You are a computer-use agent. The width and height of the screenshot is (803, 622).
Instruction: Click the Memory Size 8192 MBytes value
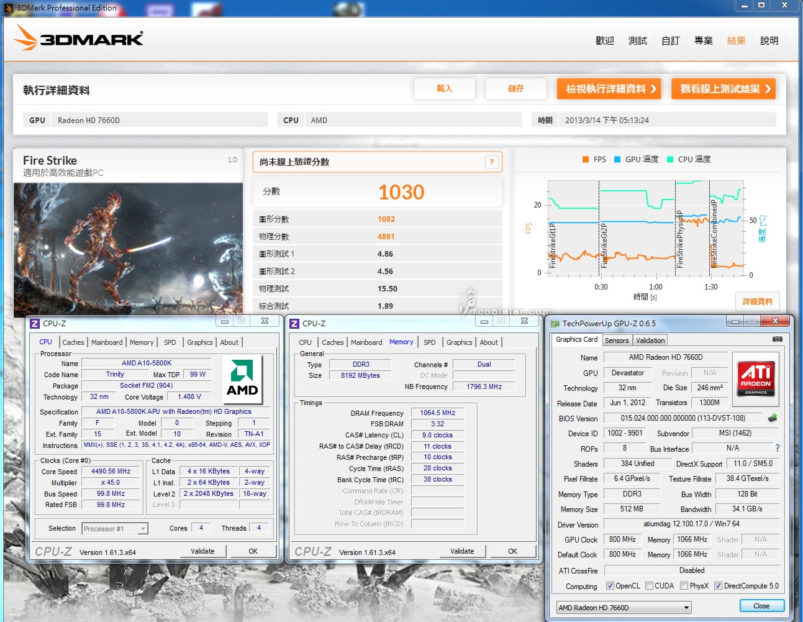pyautogui.click(x=360, y=375)
